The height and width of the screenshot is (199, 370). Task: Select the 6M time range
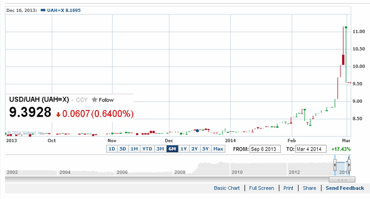[x=172, y=149]
